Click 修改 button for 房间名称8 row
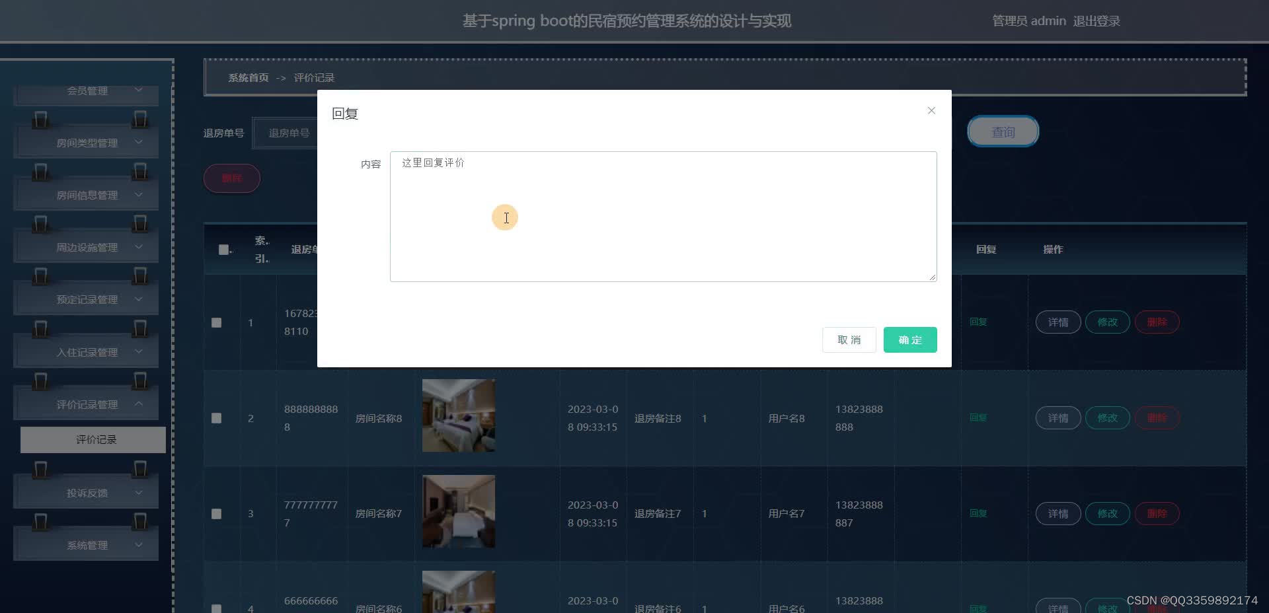The height and width of the screenshot is (613, 1269). click(1108, 418)
